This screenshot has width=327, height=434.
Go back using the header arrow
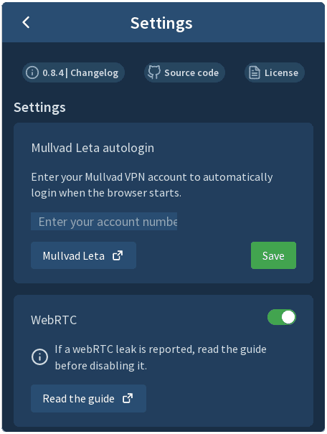[x=26, y=22]
